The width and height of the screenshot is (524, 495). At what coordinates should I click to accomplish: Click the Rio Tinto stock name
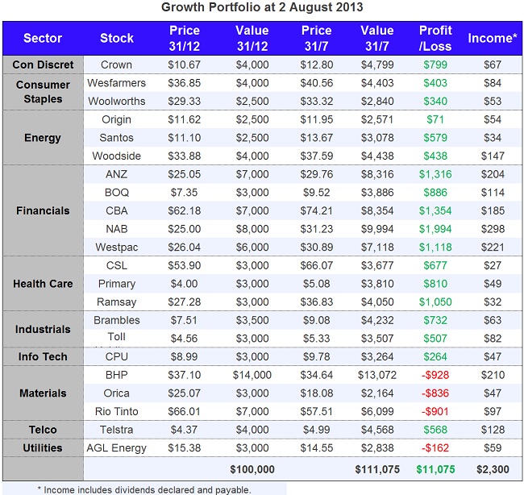(x=117, y=411)
